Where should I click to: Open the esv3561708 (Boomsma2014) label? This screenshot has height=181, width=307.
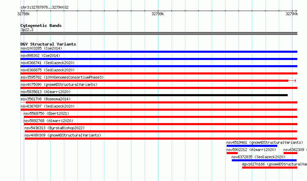(x=46, y=99)
